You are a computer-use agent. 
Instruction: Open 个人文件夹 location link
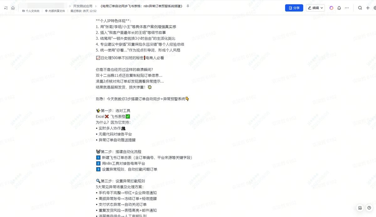pyautogui.click(x=31, y=11)
